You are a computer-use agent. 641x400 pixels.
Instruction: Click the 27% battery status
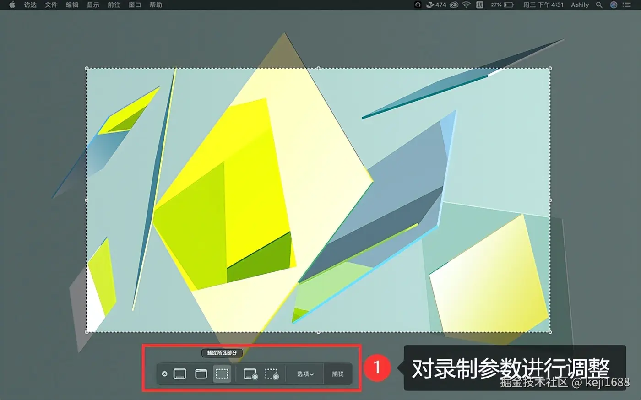click(x=502, y=5)
